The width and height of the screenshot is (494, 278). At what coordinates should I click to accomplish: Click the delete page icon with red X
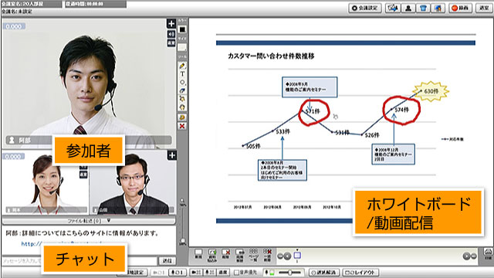click(x=225, y=254)
